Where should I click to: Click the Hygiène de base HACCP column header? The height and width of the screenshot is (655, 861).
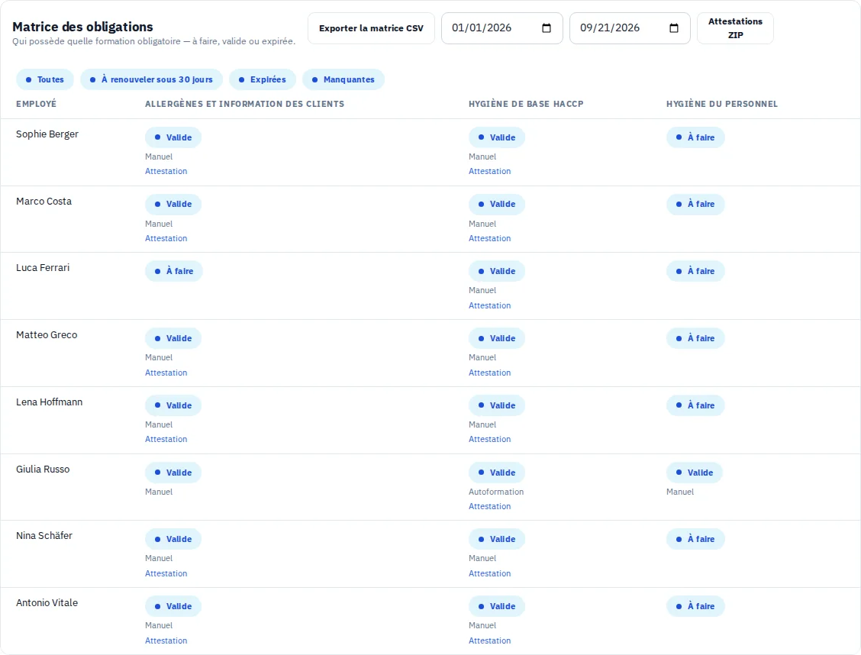525,104
